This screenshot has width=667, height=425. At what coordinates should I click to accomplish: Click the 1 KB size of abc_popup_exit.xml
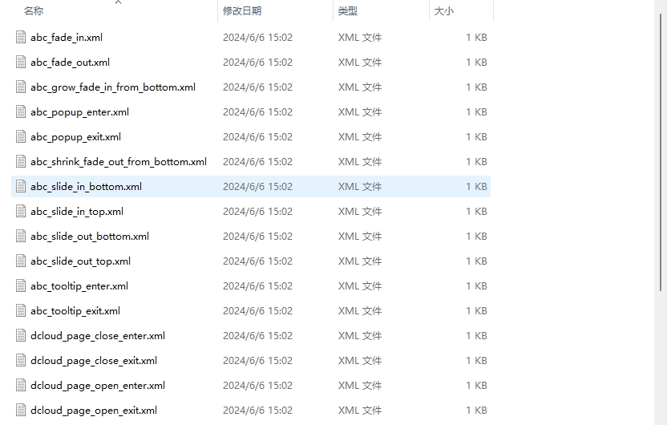click(x=476, y=137)
